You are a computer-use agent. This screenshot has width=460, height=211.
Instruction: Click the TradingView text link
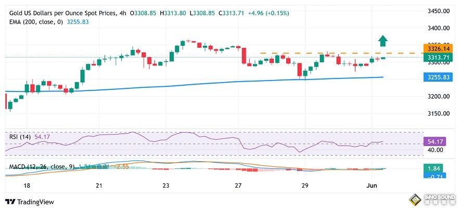coord(35,202)
